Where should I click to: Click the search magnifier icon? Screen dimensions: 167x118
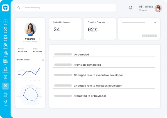[19, 8]
